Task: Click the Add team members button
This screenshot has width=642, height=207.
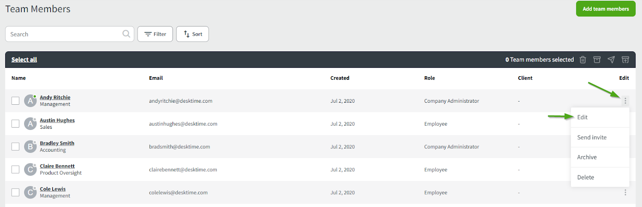Action: tap(605, 9)
